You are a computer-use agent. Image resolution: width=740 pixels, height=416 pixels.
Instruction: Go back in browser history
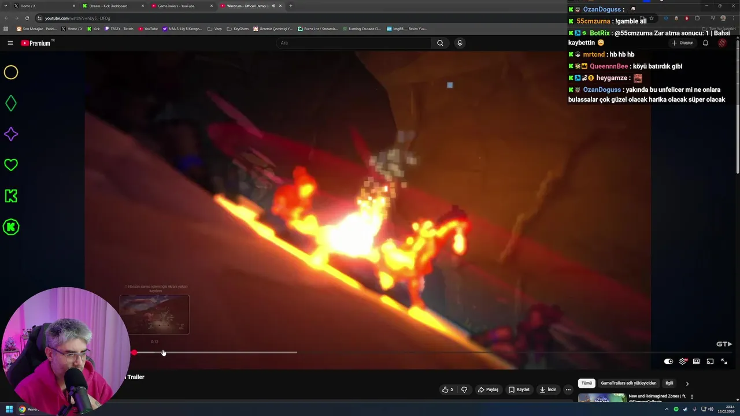coord(6,18)
